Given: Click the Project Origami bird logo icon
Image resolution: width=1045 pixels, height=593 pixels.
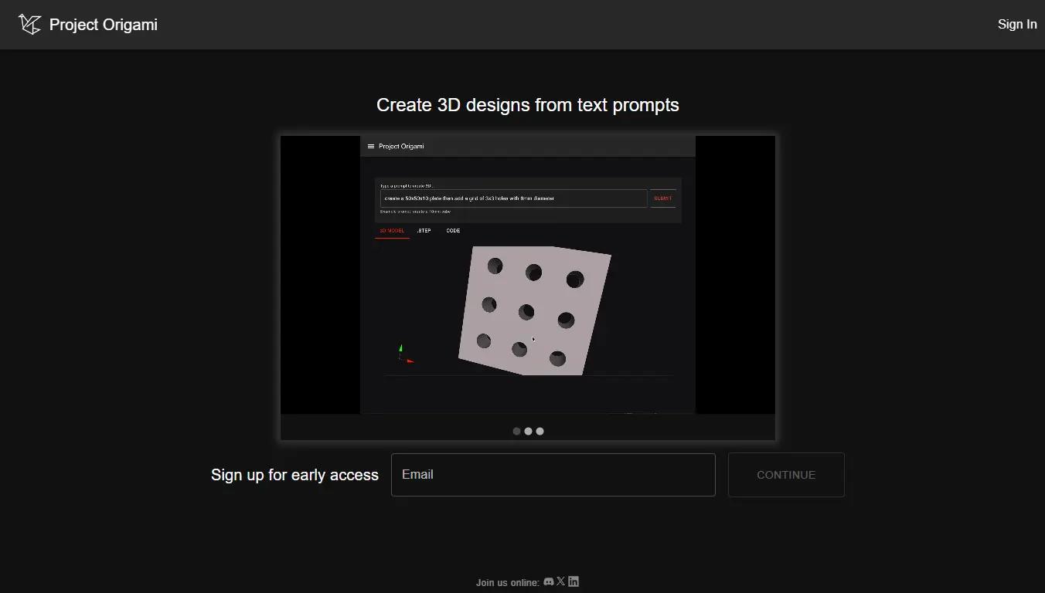Looking at the screenshot, I should click(x=29, y=25).
